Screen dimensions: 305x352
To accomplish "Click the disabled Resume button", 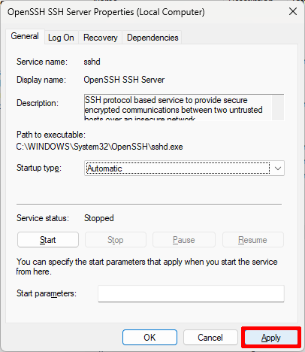I will 253,240.
